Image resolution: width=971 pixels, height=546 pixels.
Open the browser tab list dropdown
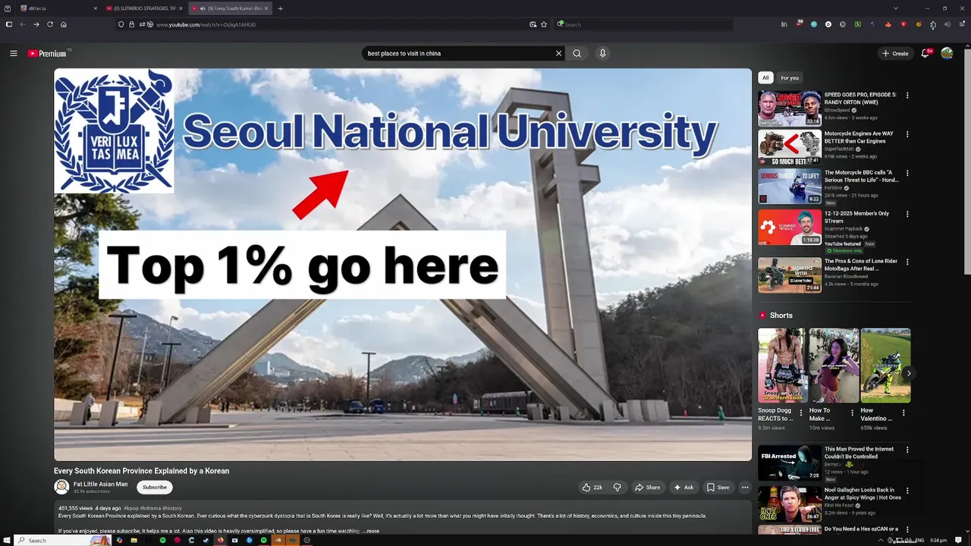click(x=896, y=8)
